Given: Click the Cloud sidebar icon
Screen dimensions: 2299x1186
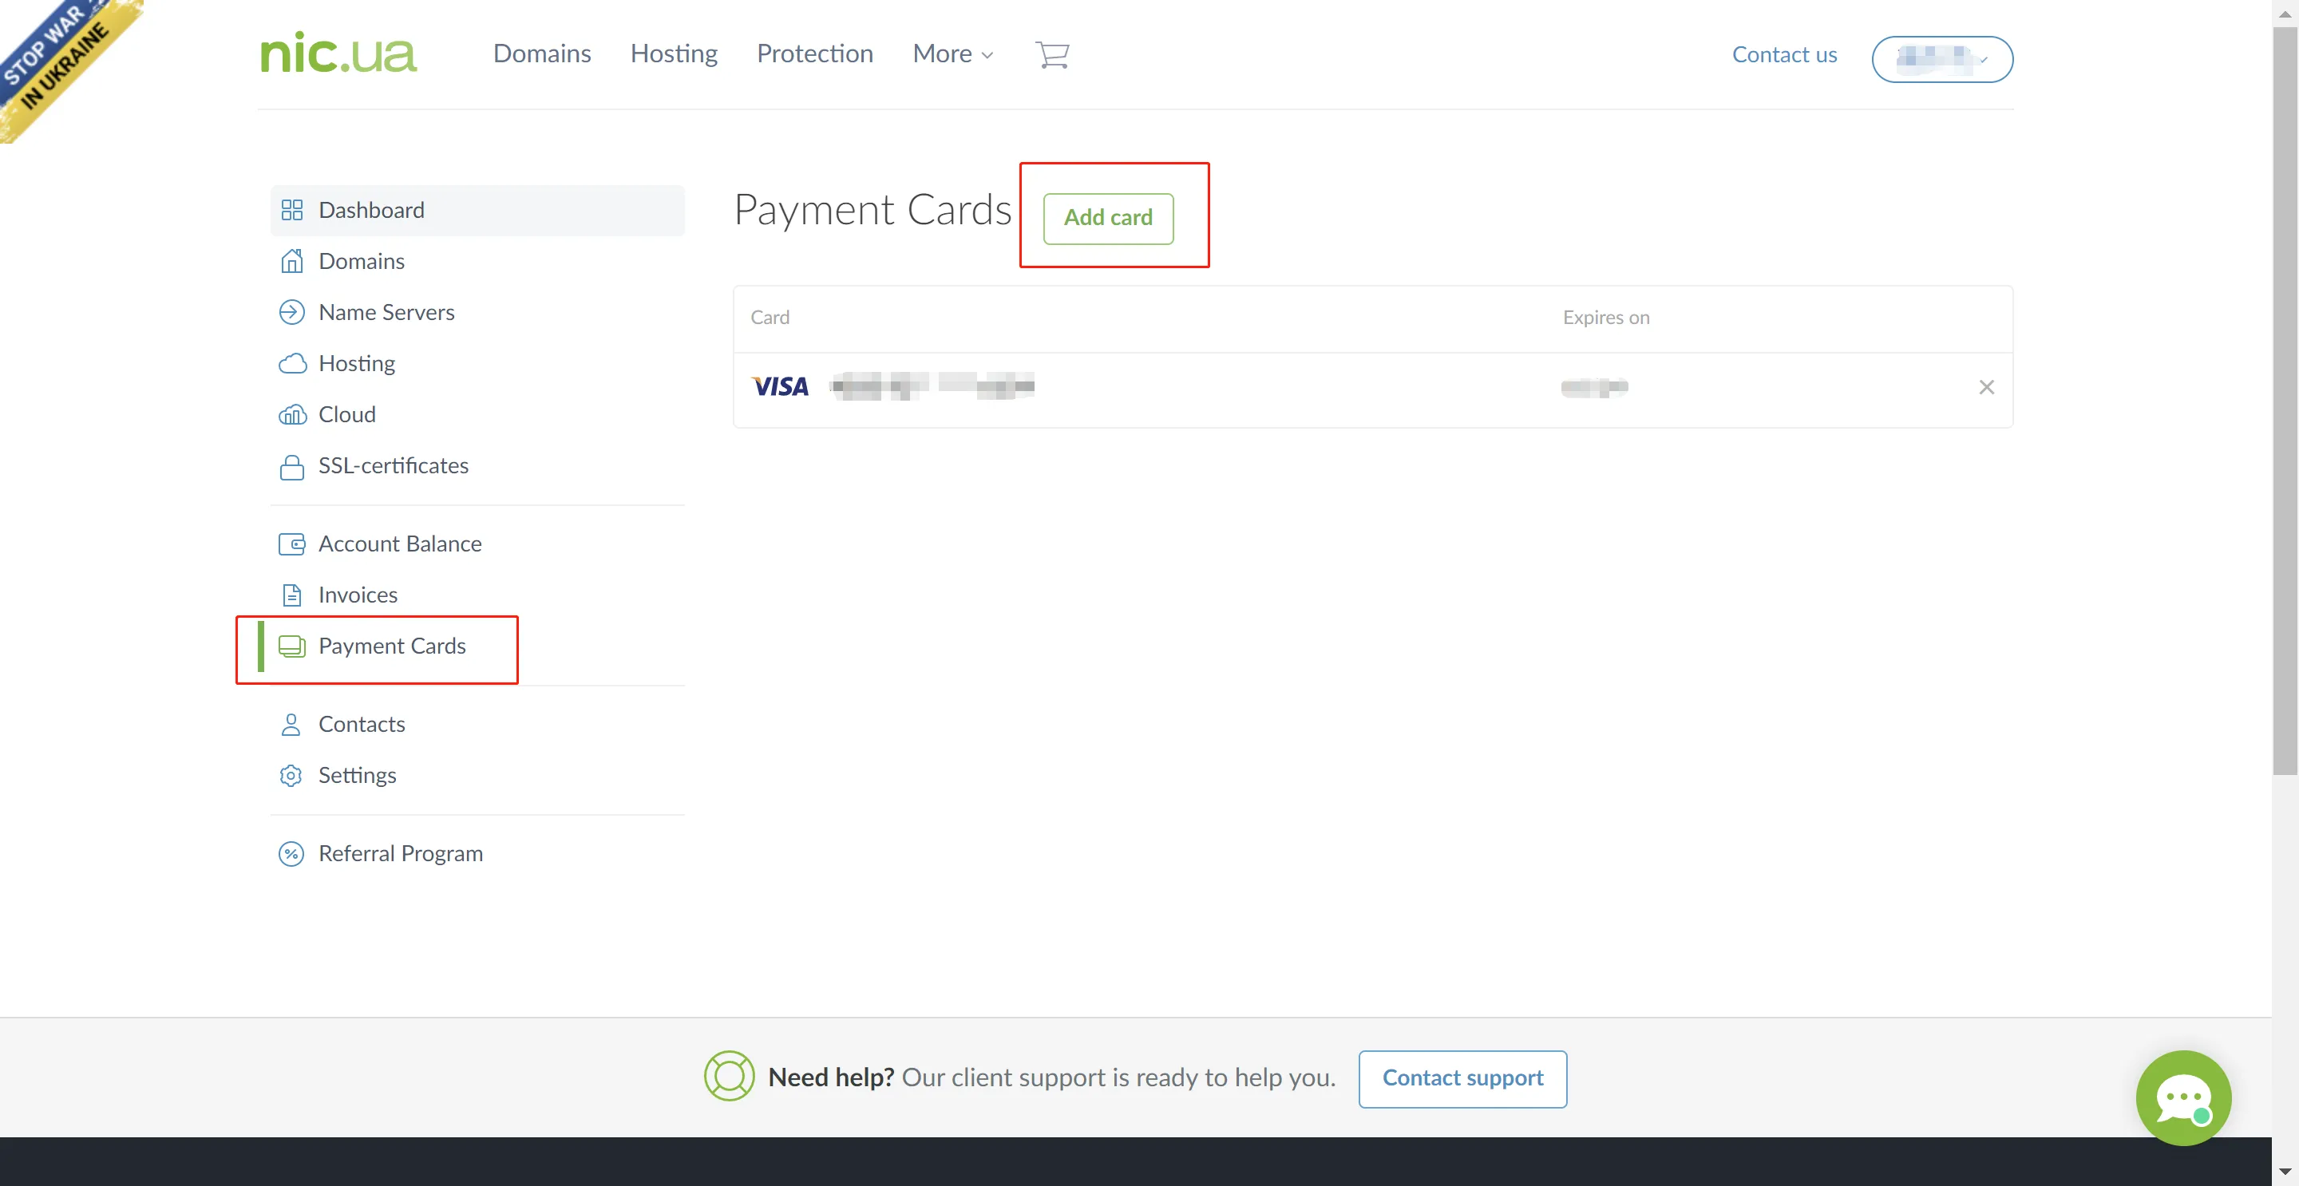Looking at the screenshot, I should (x=292, y=415).
